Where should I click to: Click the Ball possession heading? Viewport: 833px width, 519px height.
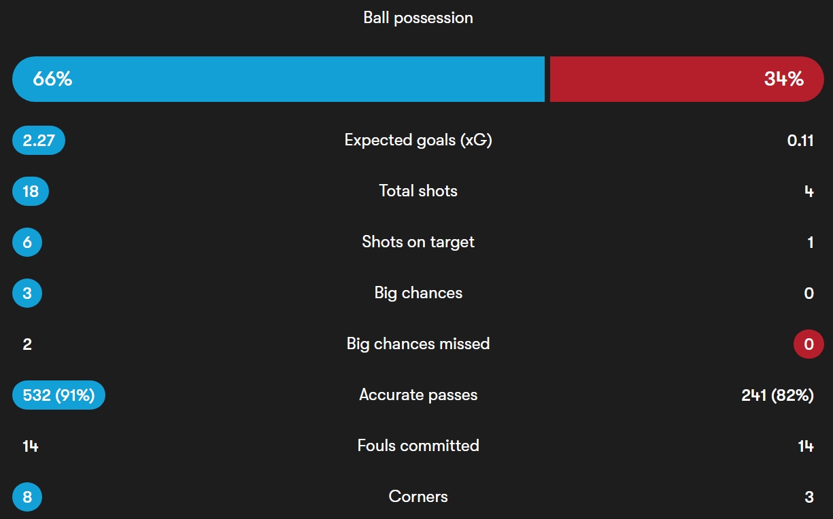tap(418, 18)
